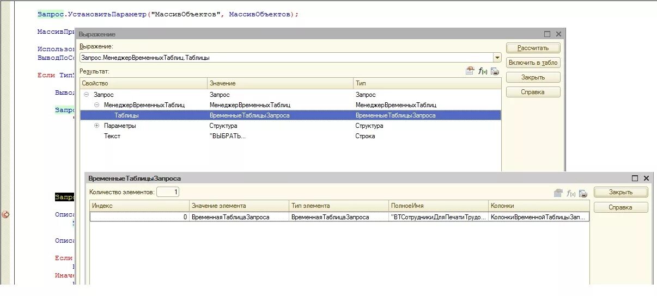Close the Выражение window with X
This screenshot has width=657, height=296.
(558, 34)
